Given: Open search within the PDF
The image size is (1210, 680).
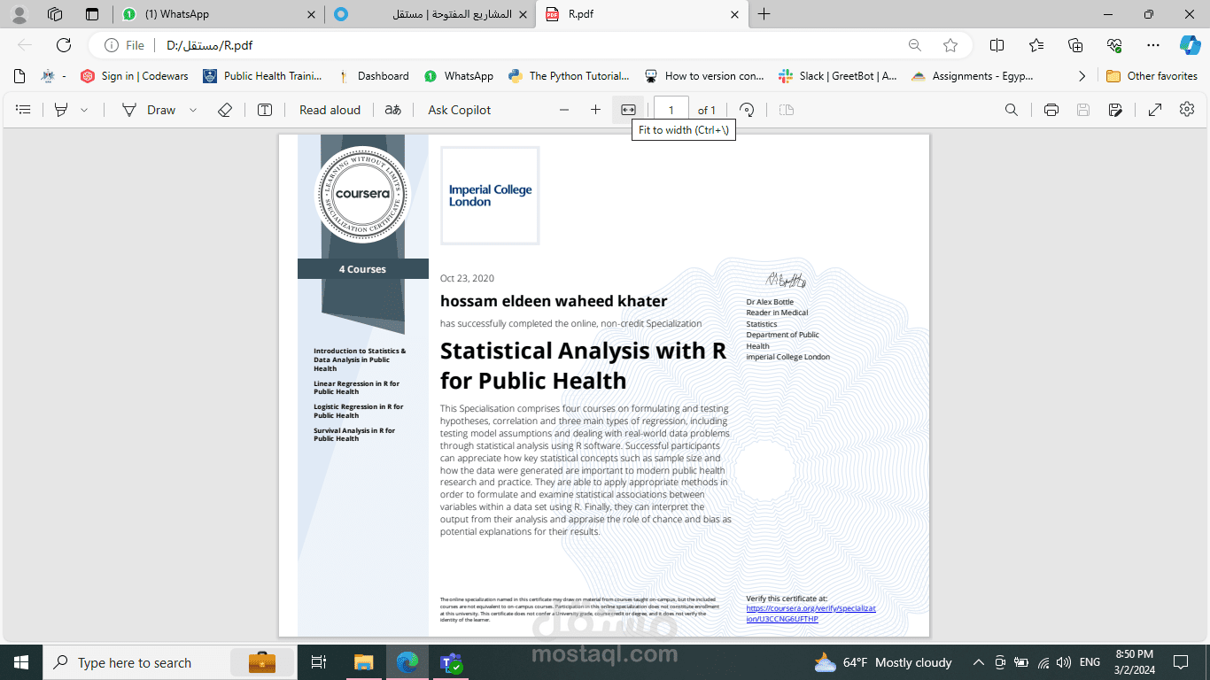Looking at the screenshot, I should (x=1012, y=109).
